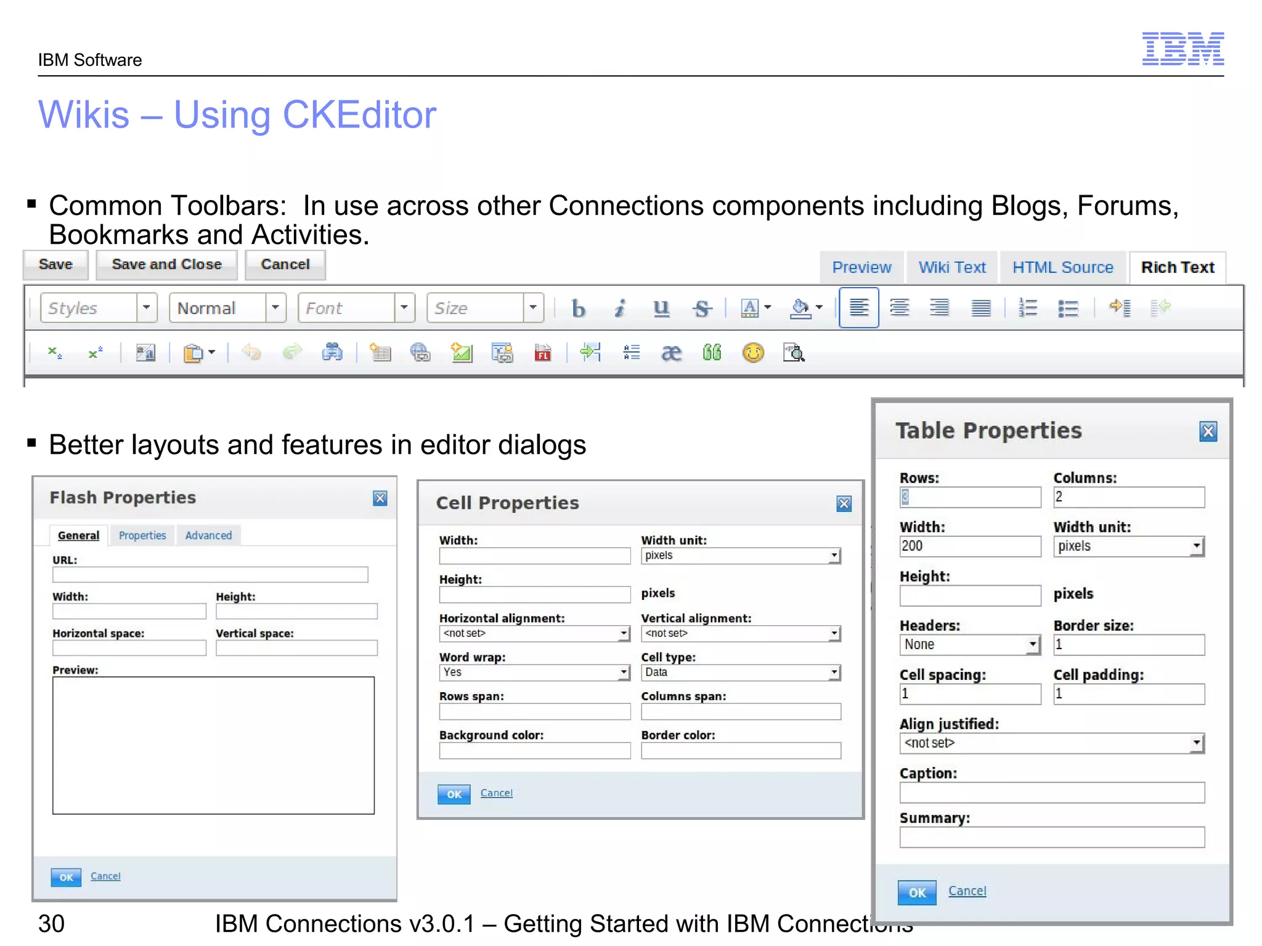Click Cancel link in Table Properties
The width and height of the screenshot is (1262, 946).
967,891
